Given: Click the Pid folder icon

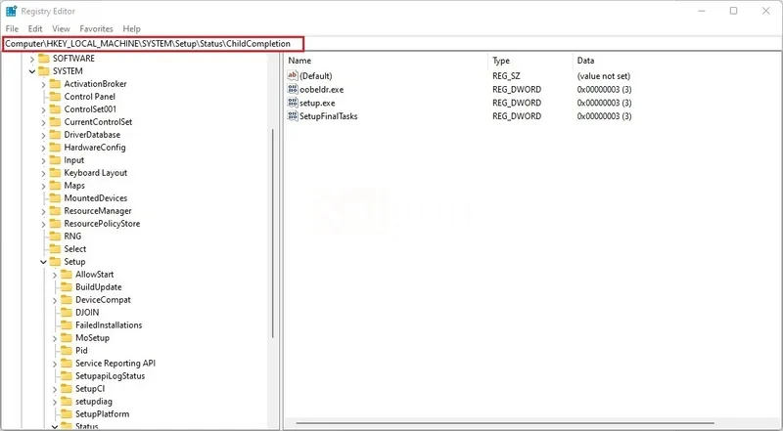Looking at the screenshot, I should click(67, 350).
